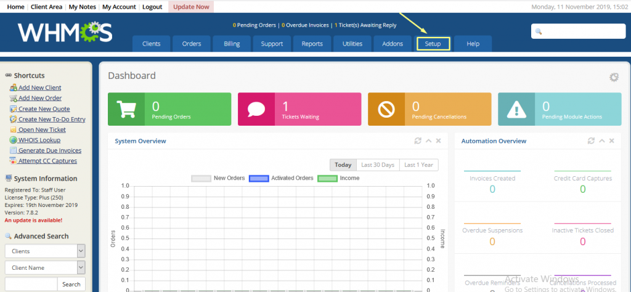Screen dimensions: 631x292
Task: Open the Utilities menu tab
Action: point(352,44)
